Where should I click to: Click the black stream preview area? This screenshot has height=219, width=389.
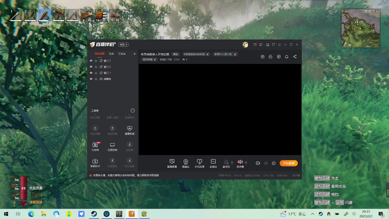220,109
